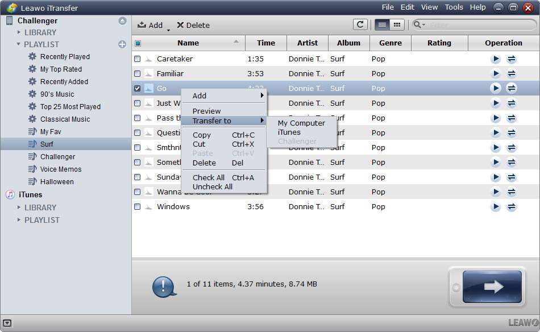
Task: Uncheck the Go song checkbox
Action: pos(138,88)
